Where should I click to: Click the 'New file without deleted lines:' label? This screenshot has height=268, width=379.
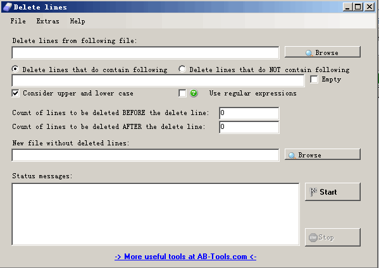(x=71, y=143)
